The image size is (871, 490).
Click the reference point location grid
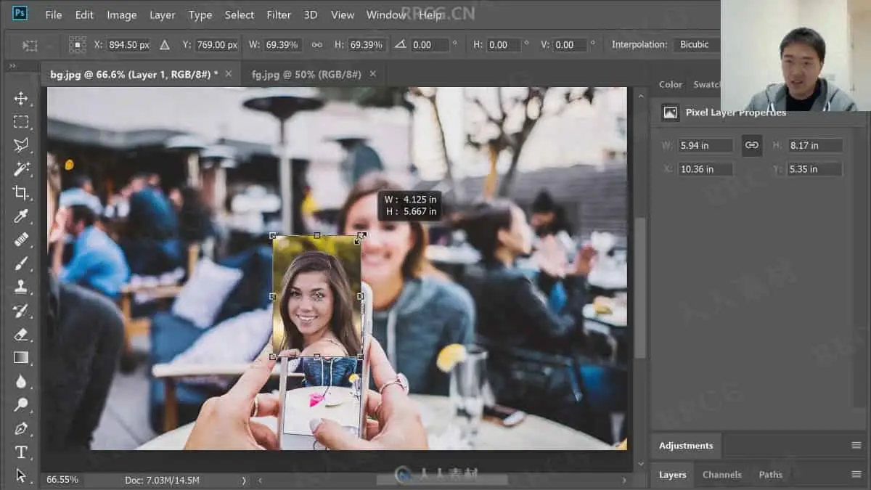pos(78,45)
